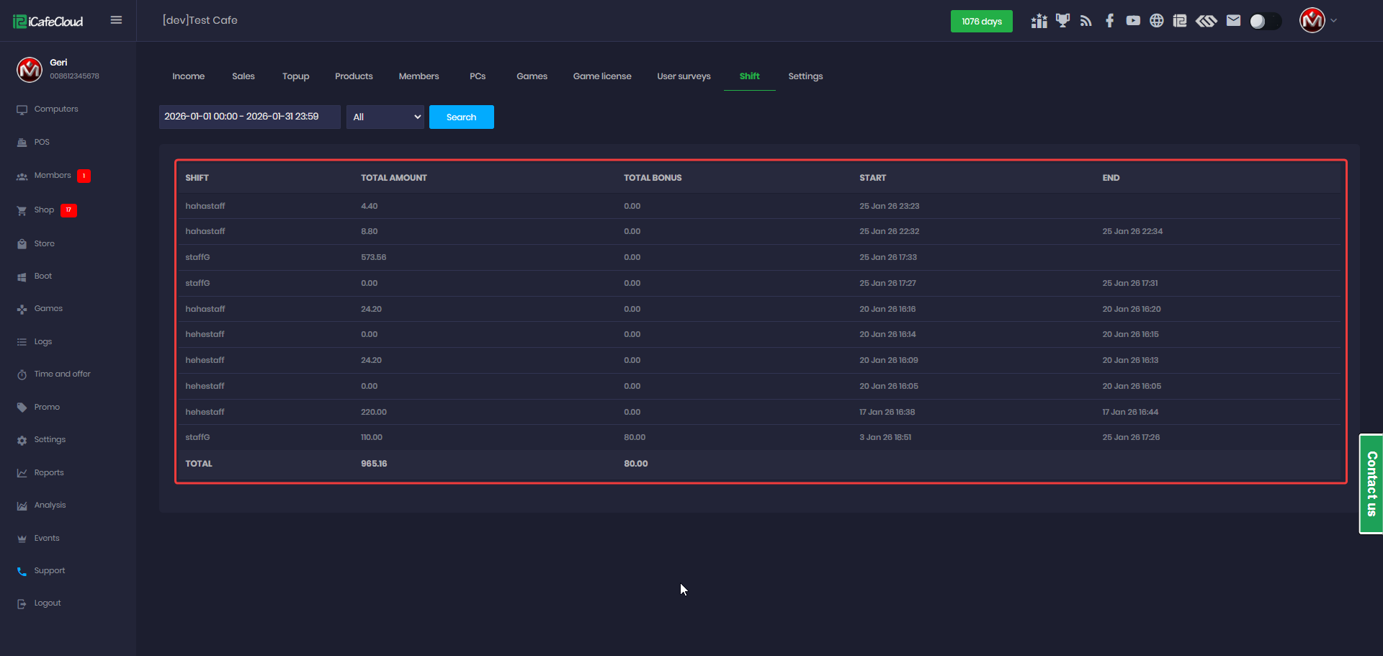Collapse sidebar with hamburger menu icon
1383x656 pixels.
(116, 20)
